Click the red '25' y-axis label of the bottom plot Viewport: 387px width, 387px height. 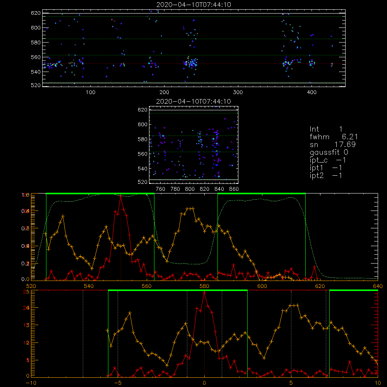[26, 292]
